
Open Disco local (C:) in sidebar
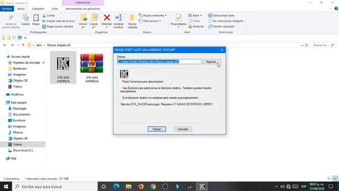point(23,151)
